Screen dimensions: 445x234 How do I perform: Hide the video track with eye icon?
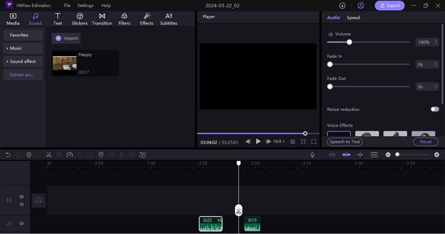click(x=21, y=197)
